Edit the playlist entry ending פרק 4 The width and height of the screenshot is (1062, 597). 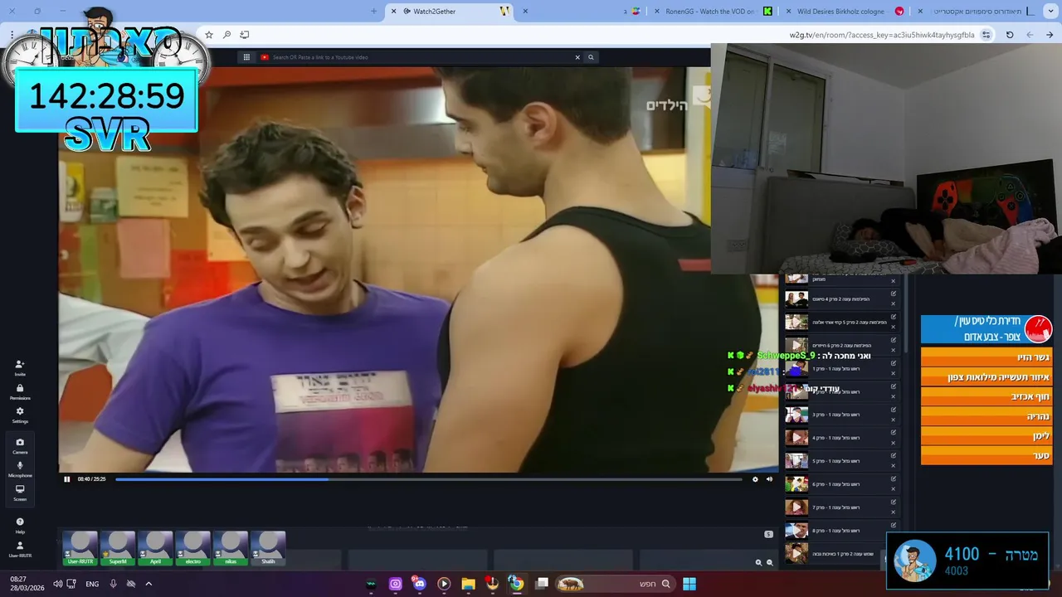[894, 432]
